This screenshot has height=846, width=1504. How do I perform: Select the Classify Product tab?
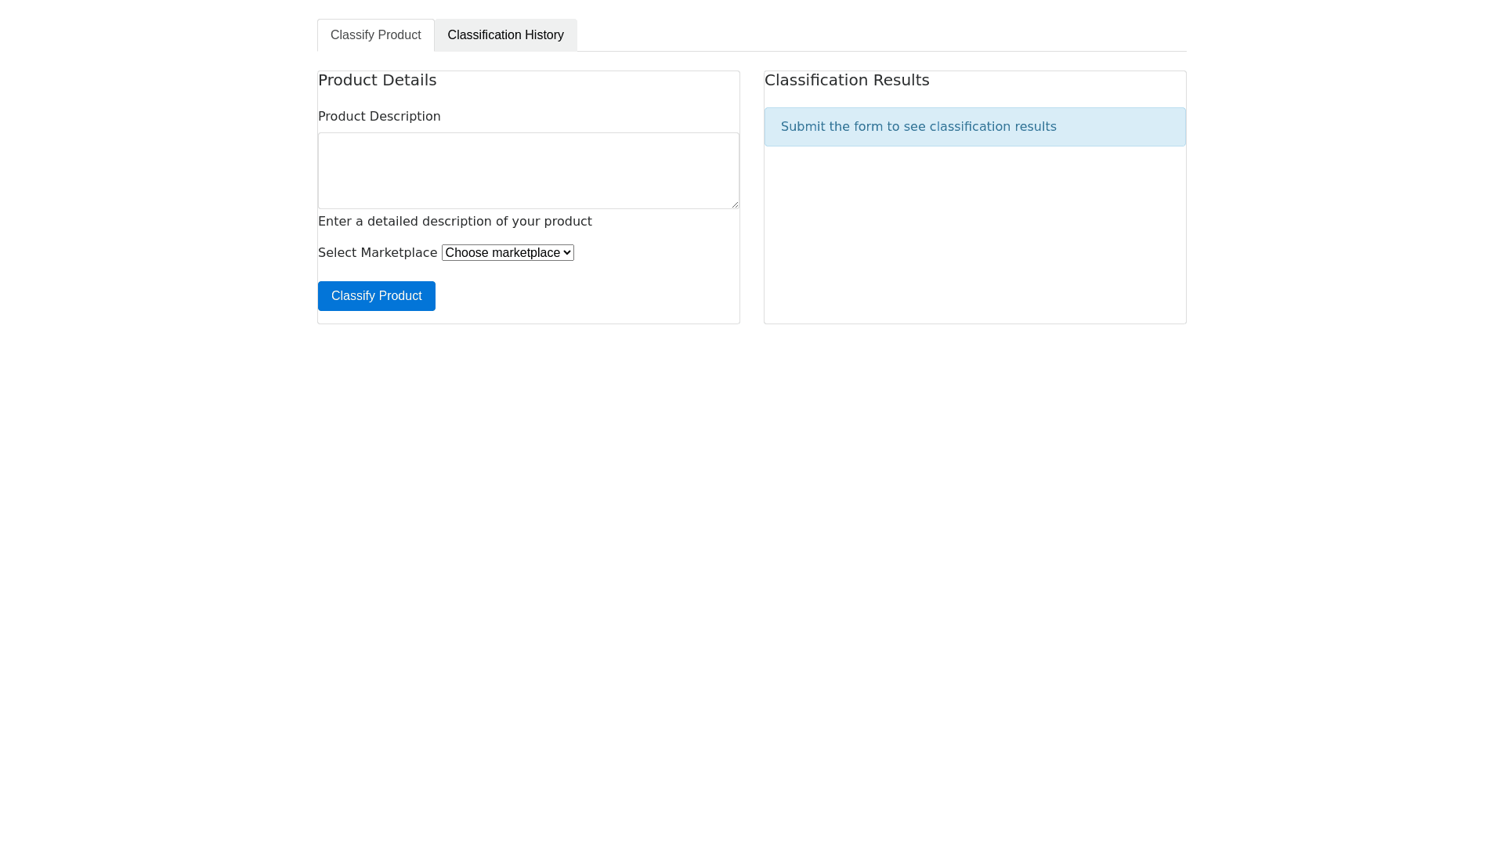click(x=375, y=35)
